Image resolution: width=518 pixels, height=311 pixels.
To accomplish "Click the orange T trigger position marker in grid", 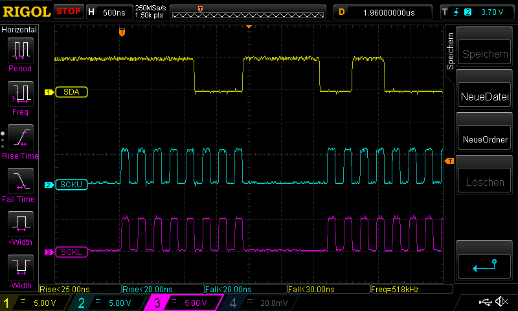I will pyautogui.click(x=122, y=32).
